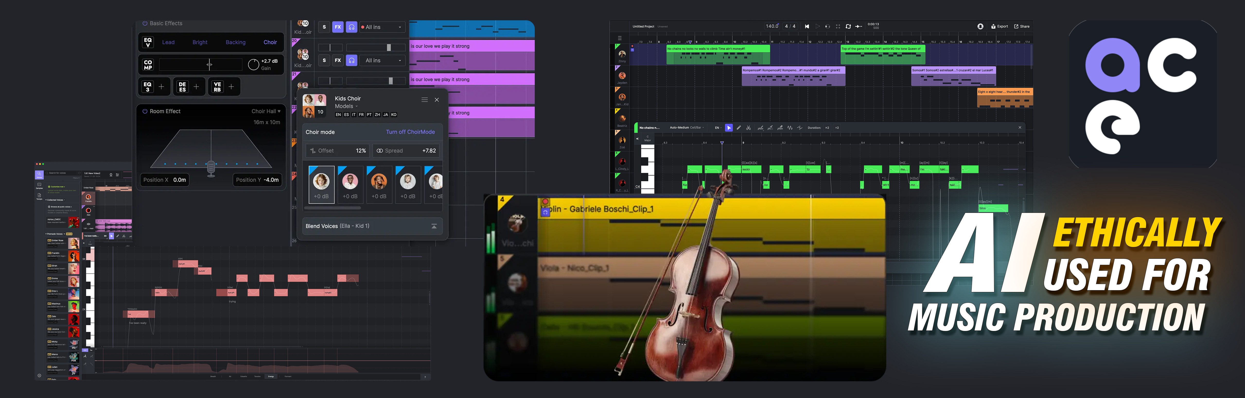Open the Auto-Medium Cell/Bar dropdown
Screen dimensions: 1245x398
click(x=686, y=128)
